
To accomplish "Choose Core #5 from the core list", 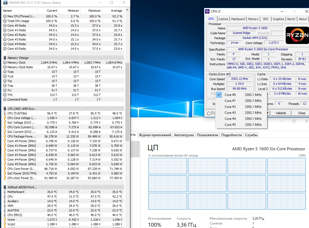I will click(241, 125).
